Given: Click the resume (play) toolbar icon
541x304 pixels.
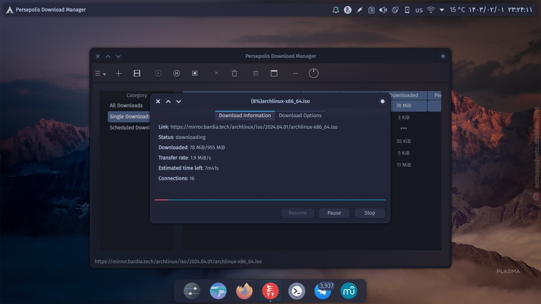Looking at the screenshot, I should pos(158,73).
